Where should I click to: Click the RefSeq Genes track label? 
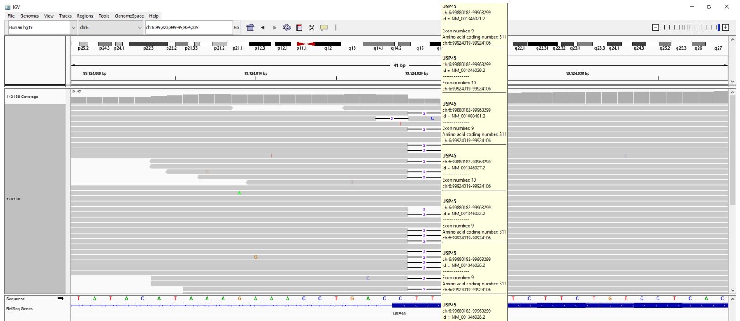pos(19,309)
